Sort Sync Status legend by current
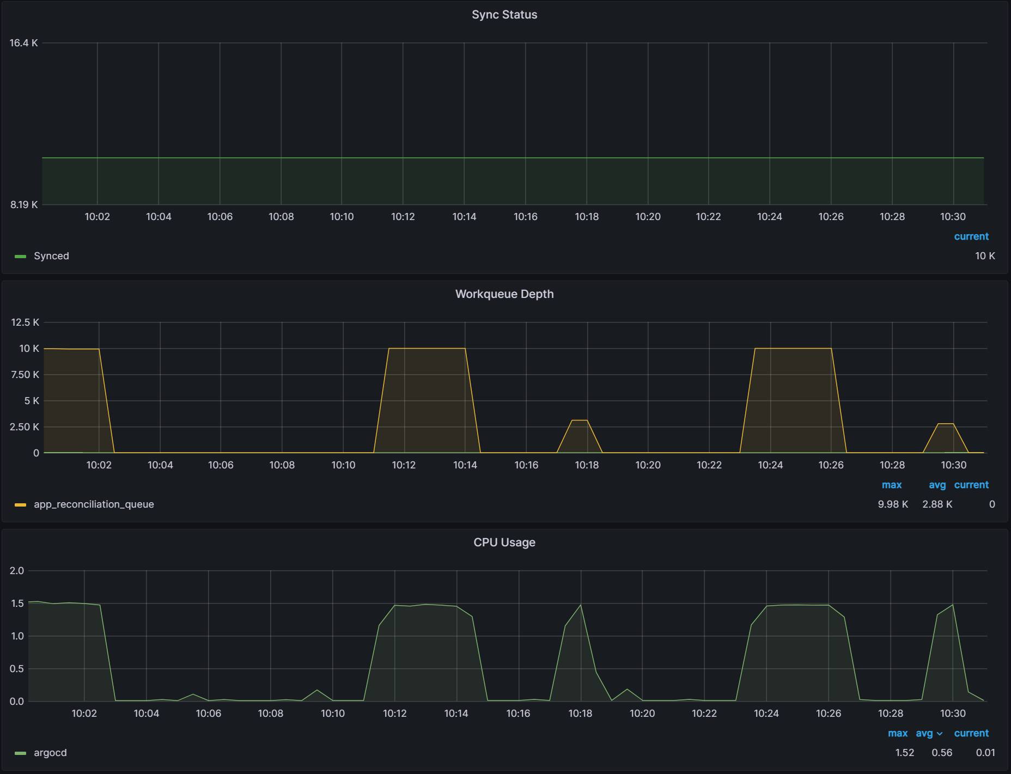The width and height of the screenshot is (1011, 774). [971, 236]
